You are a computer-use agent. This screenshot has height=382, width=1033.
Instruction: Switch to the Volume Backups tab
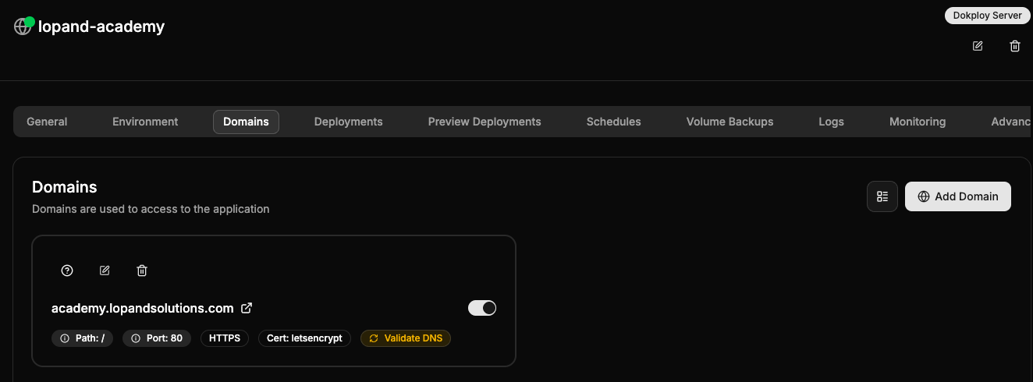click(730, 122)
